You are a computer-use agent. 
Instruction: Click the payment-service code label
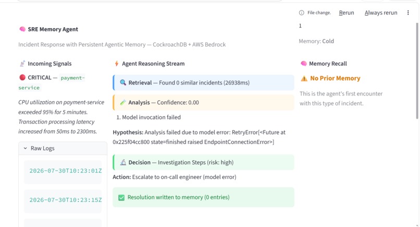(x=52, y=82)
